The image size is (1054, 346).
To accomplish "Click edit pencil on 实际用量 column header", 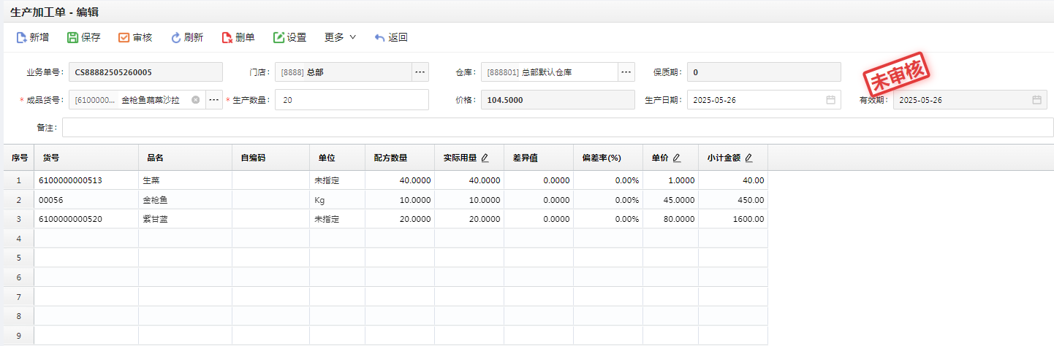I will click(x=485, y=158).
